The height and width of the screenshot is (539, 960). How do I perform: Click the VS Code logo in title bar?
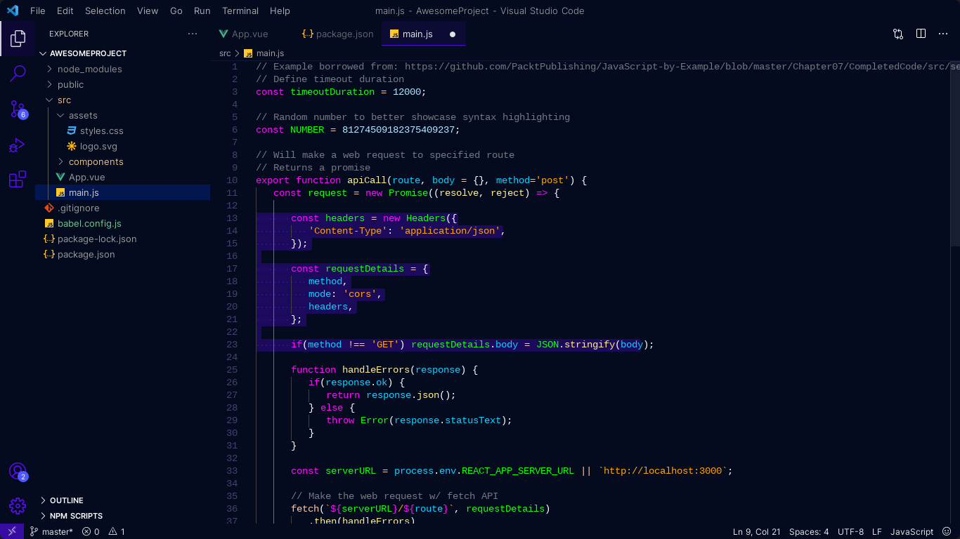click(x=13, y=11)
